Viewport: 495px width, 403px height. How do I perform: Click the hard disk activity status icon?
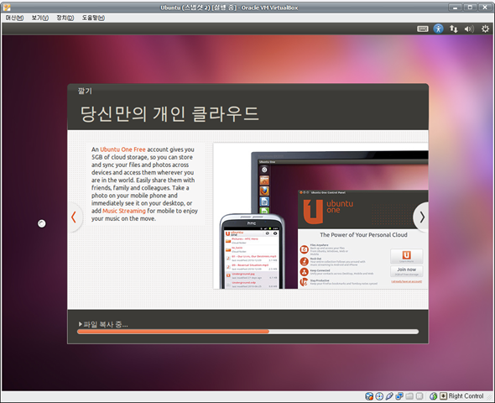[368, 396]
